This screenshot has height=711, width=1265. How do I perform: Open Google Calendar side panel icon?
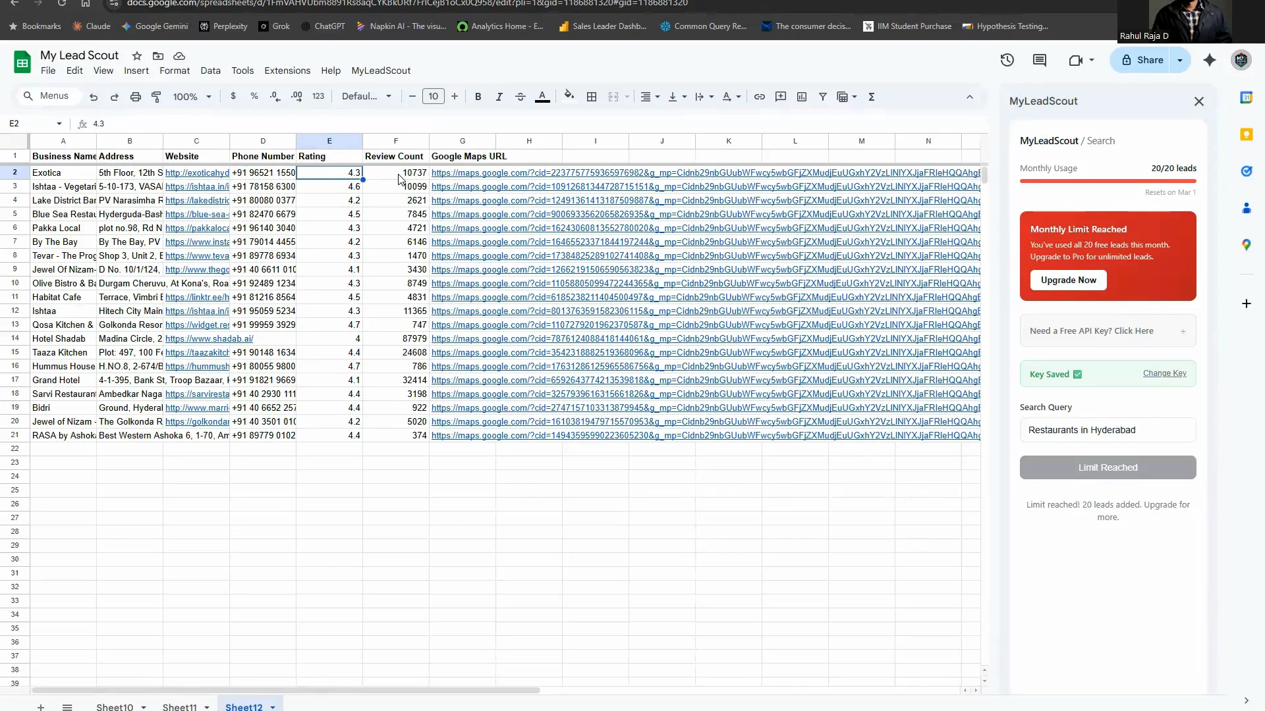(x=1246, y=97)
